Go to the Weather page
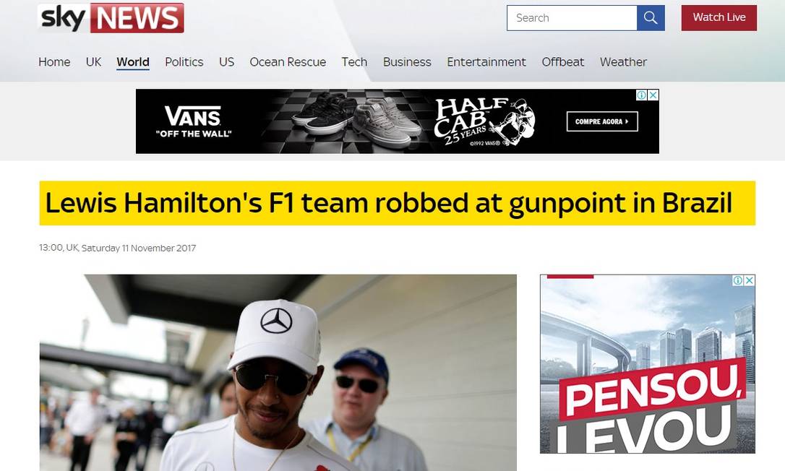The width and height of the screenshot is (785, 471). pyautogui.click(x=623, y=62)
